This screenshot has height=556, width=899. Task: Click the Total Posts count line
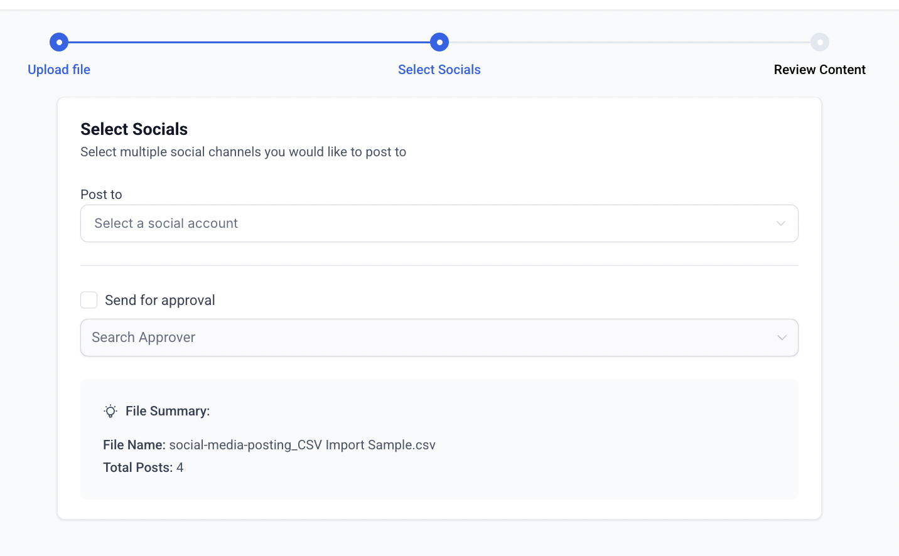pyautogui.click(x=143, y=468)
